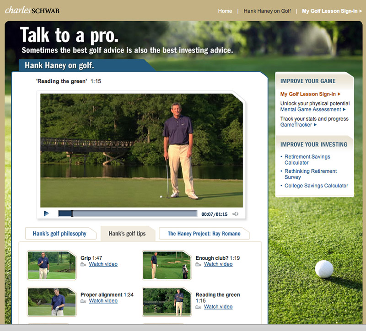Play the Reading the green video

tap(46, 214)
